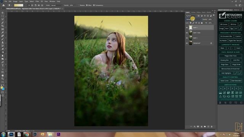Open the Mode dropdown in options bar
This screenshot has height=137, width=244.
click(57, 5)
